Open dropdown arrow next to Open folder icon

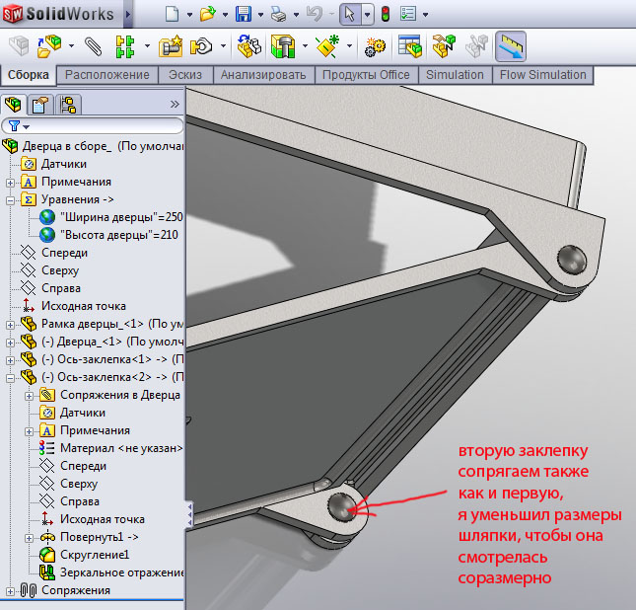pos(224,16)
